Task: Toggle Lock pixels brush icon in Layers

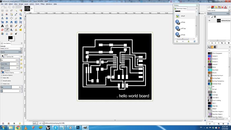Action: point(212,17)
